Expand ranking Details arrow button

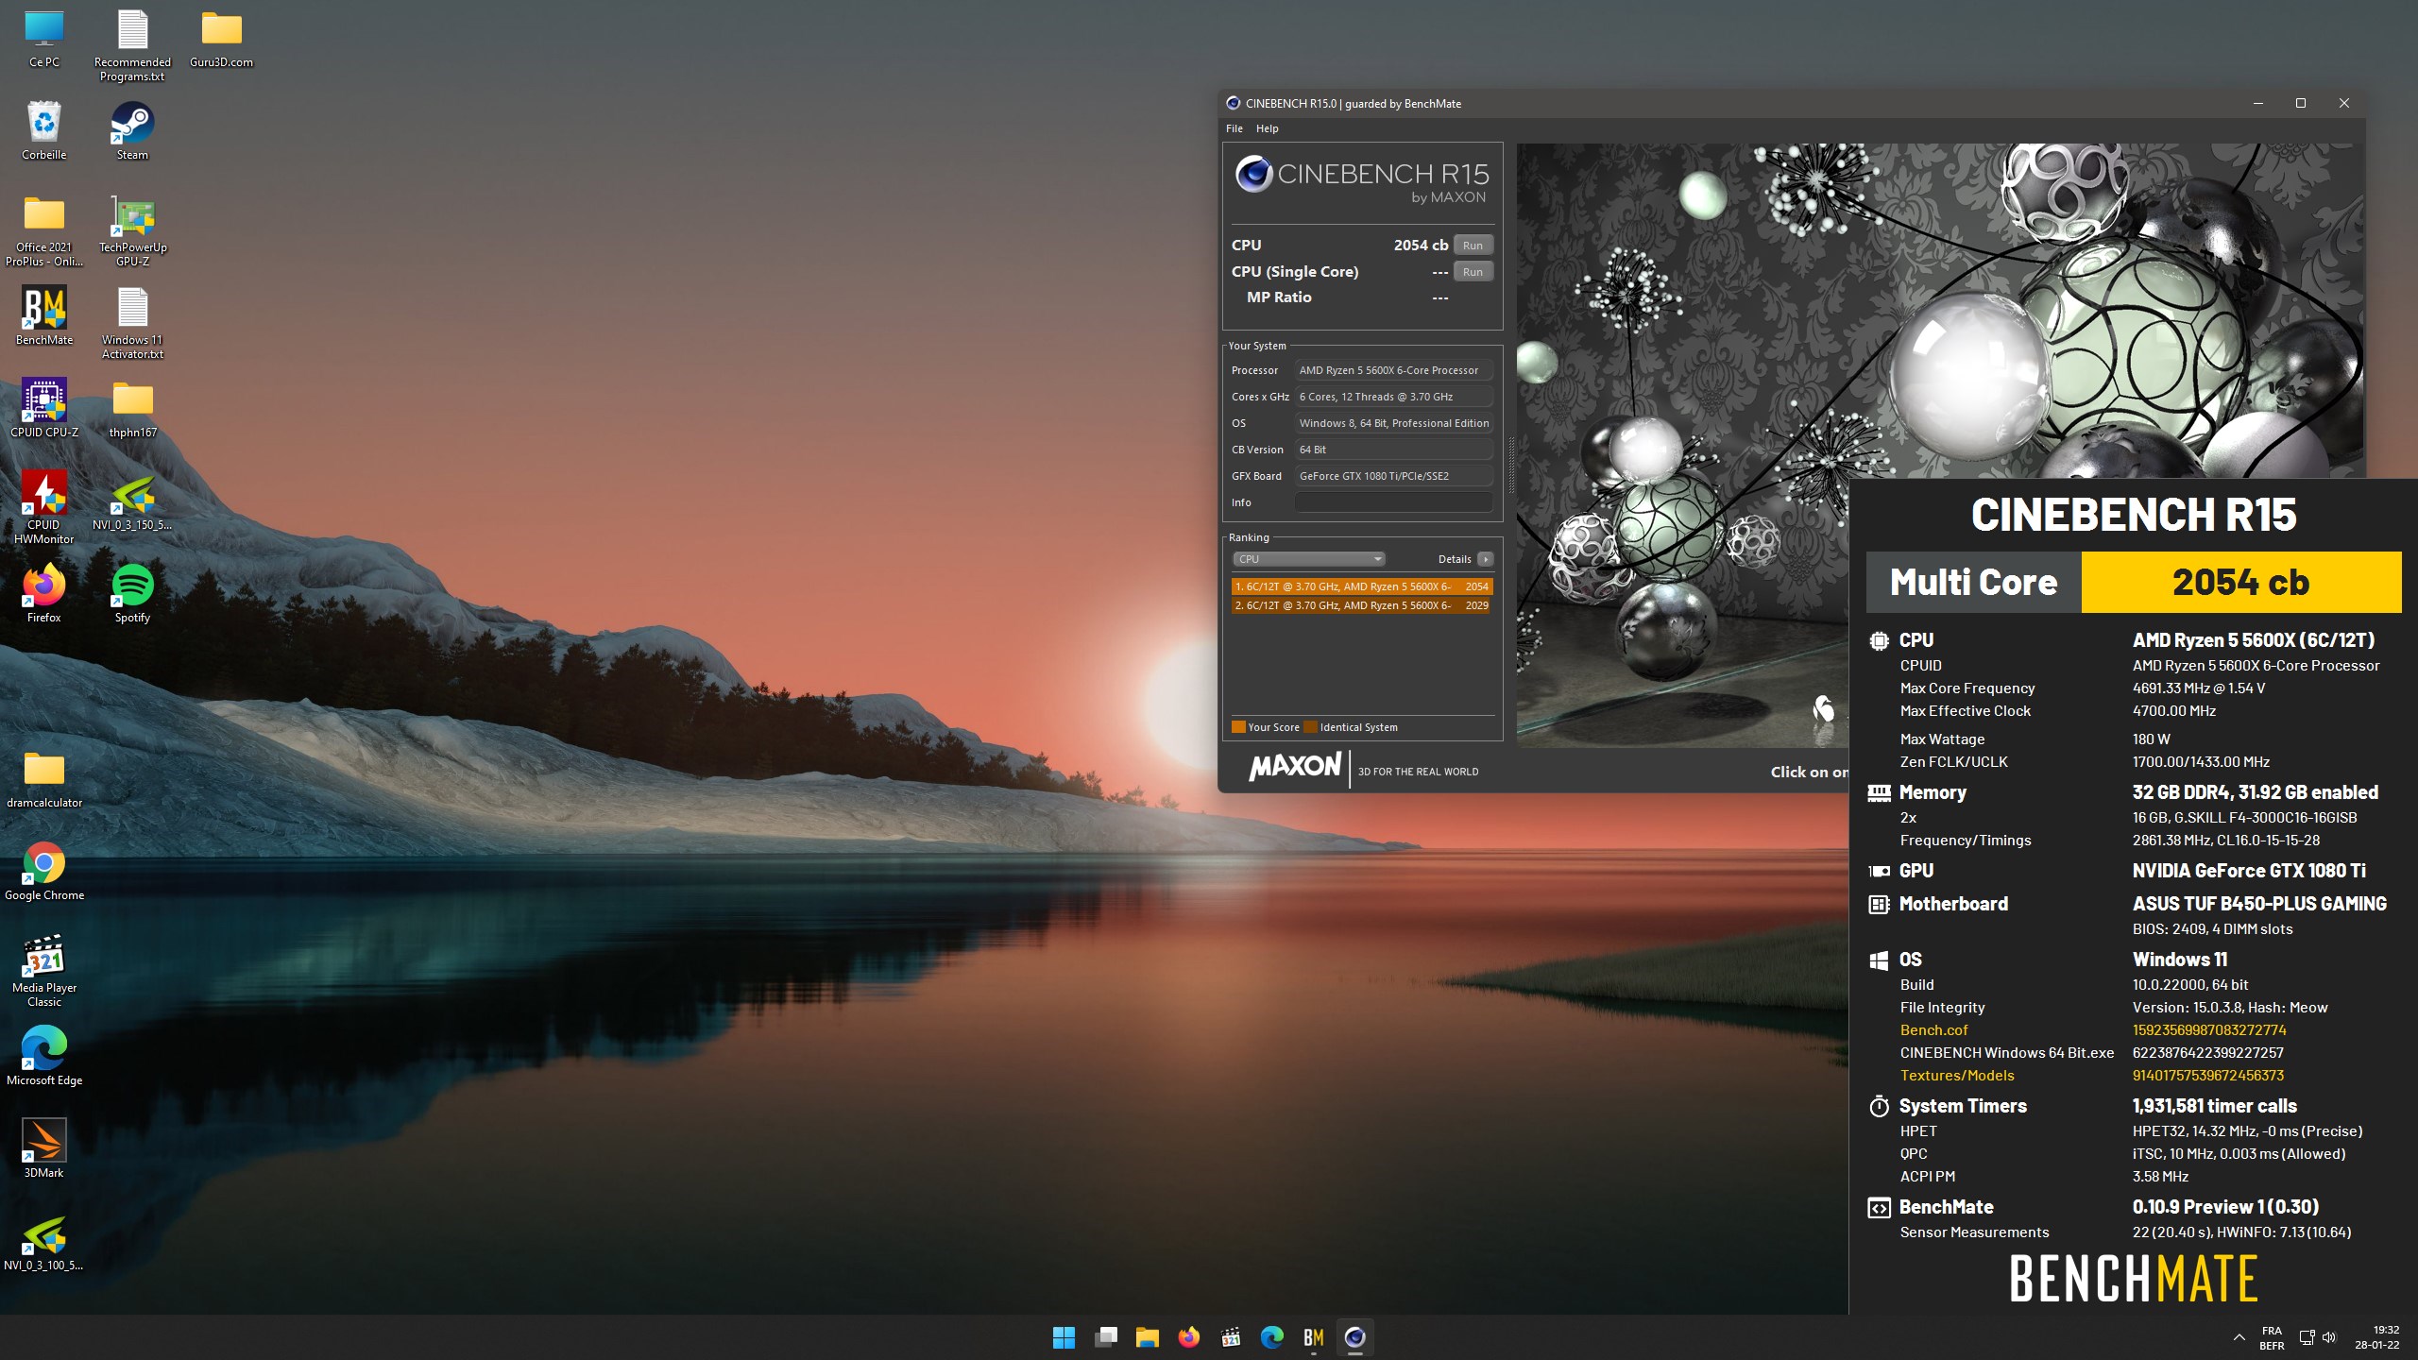click(1485, 559)
